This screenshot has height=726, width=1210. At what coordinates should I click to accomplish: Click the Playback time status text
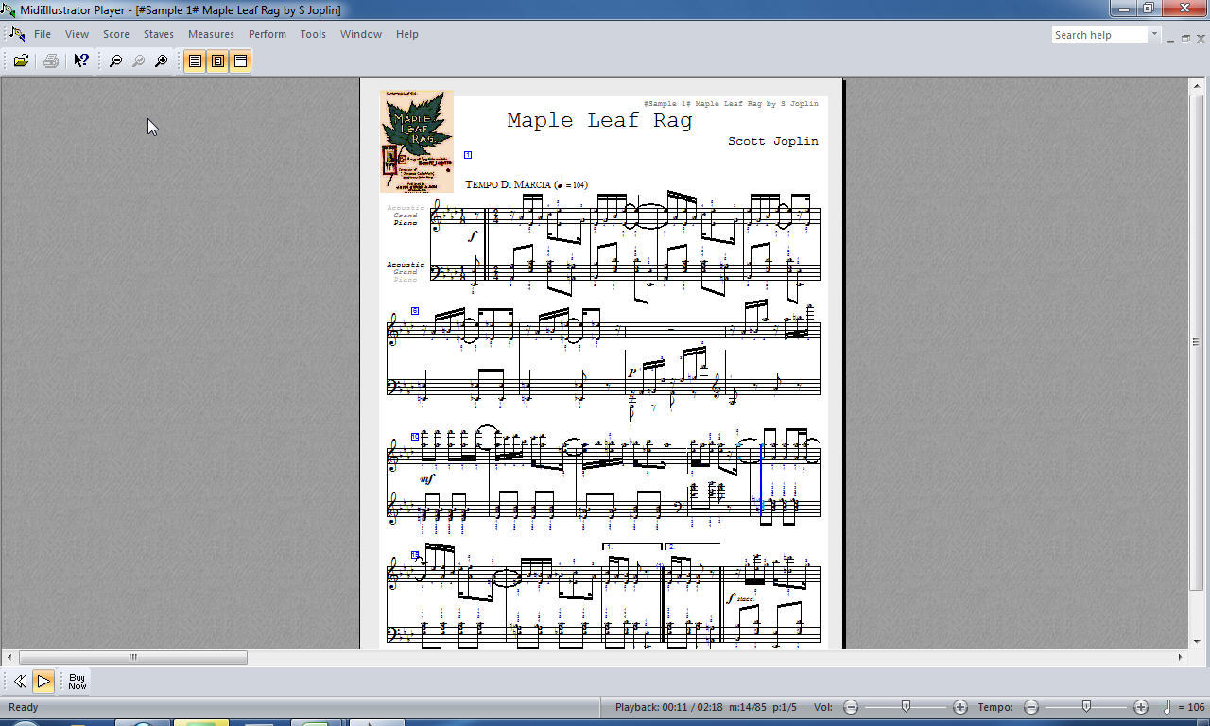[706, 707]
